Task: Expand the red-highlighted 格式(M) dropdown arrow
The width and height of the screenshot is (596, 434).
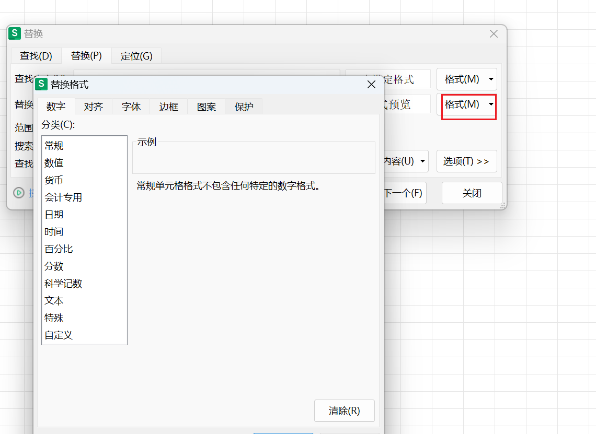Action: pyautogui.click(x=491, y=104)
